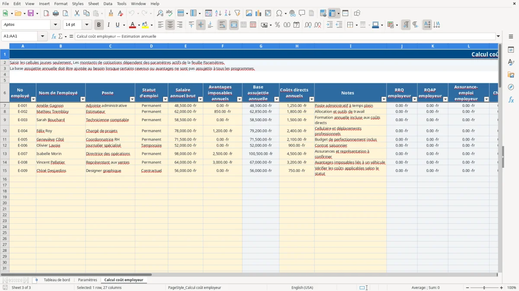Click the zoom slider in the status bar

tap(484, 288)
